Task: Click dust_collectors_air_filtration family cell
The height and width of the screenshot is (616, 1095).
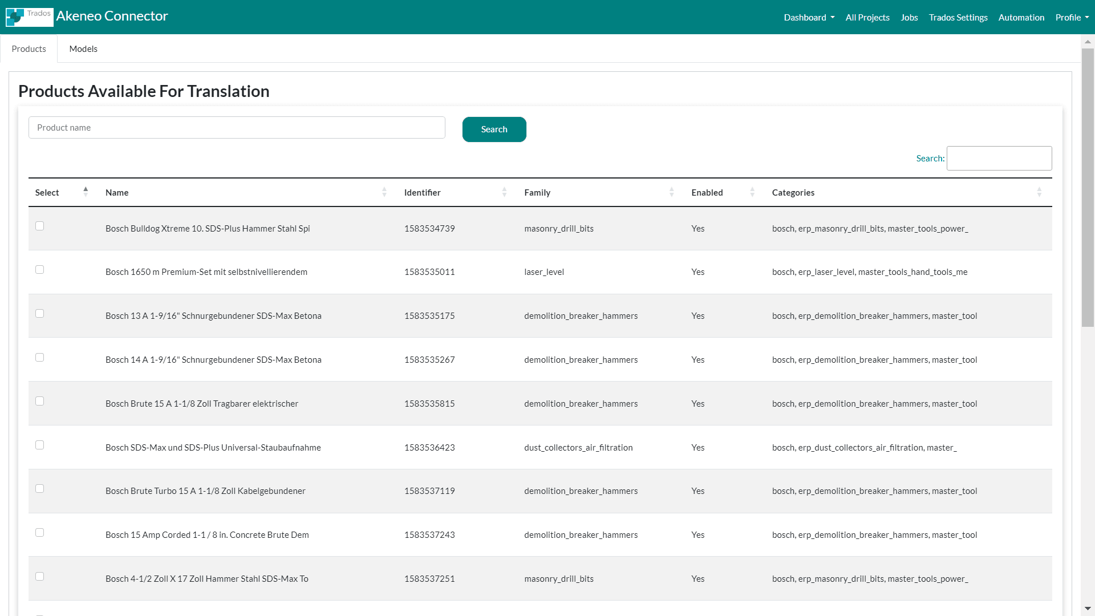Action: (578, 448)
